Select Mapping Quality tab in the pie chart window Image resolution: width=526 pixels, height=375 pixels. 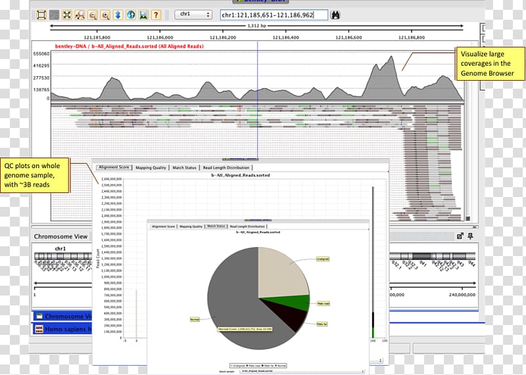click(191, 227)
